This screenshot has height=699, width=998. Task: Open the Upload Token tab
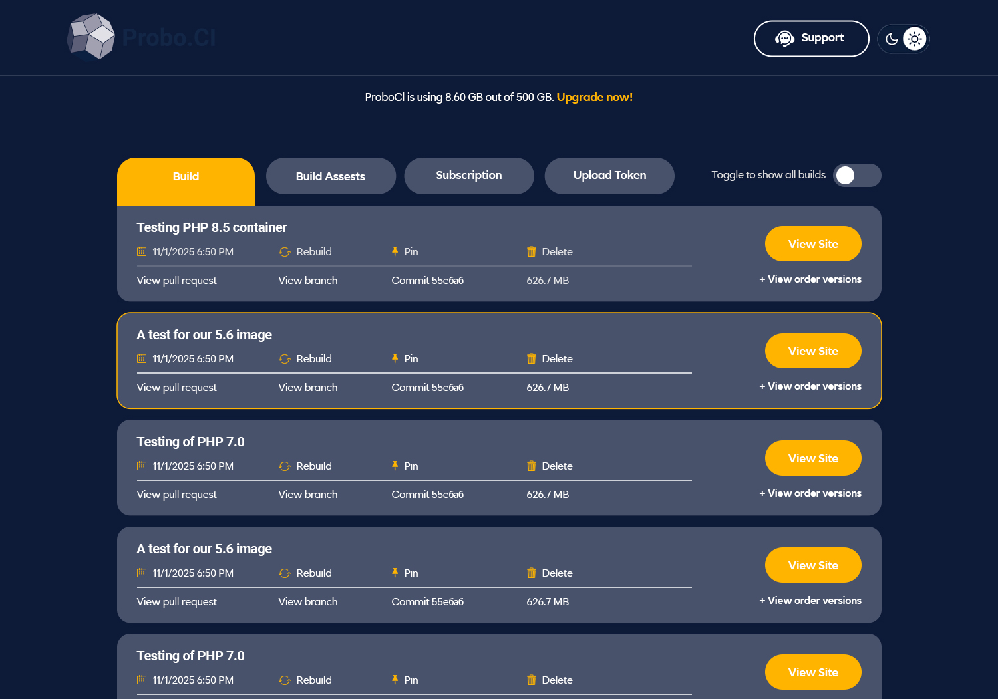609,176
